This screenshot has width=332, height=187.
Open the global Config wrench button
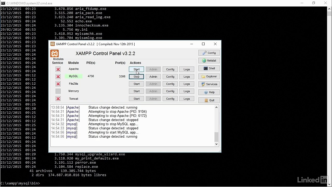(x=209, y=53)
